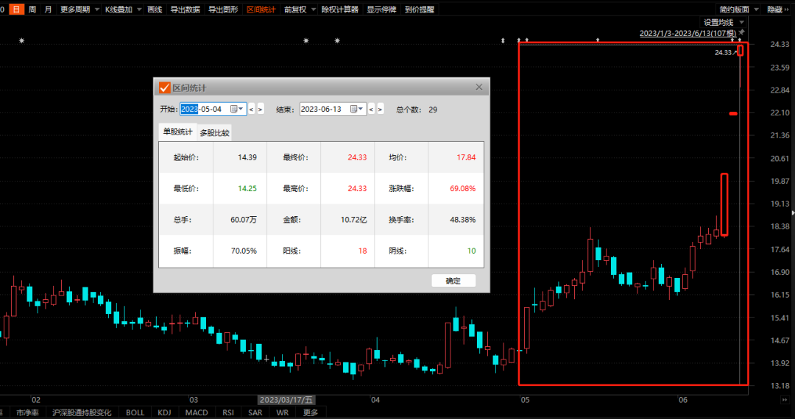Step end date forward with > arrow
The width and height of the screenshot is (795, 419).
tap(381, 109)
